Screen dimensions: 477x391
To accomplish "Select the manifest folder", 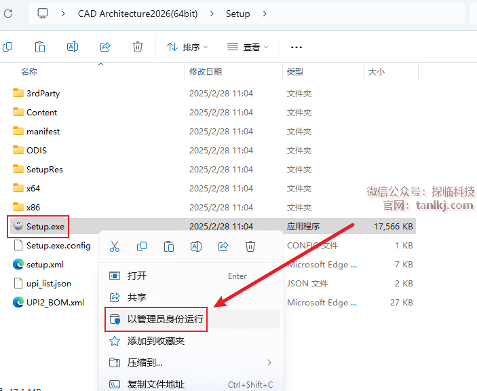I will click(x=37, y=132).
